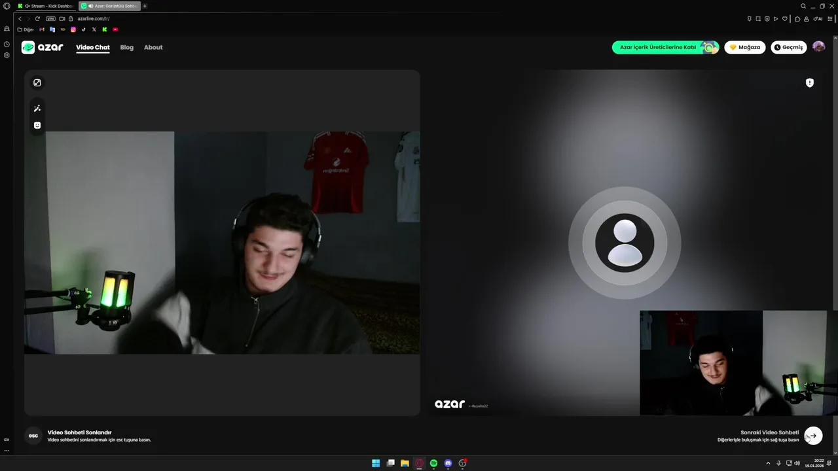Open the extensions cube icon
The width and height of the screenshot is (838, 471).
point(797,19)
